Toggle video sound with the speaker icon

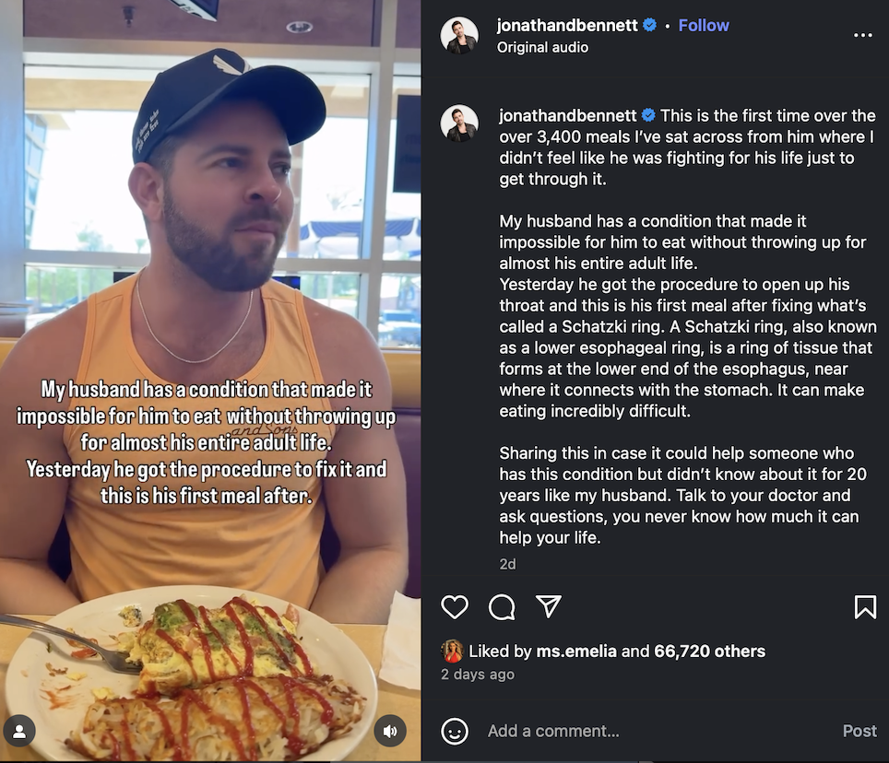390,731
